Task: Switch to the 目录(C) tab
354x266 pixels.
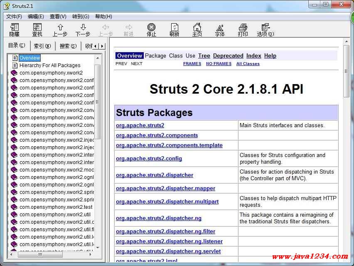Action: point(17,46)
